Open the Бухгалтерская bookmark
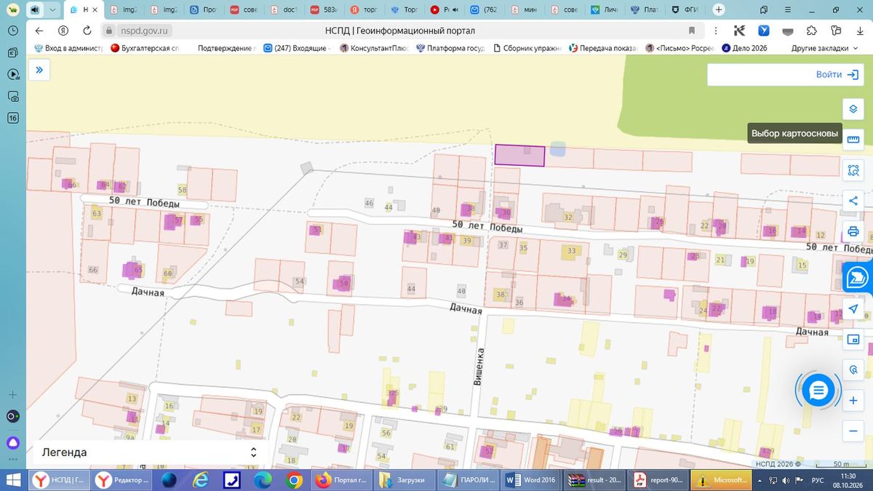Image resolution: width=873 pixels, height=491 pixels. pyautogui.click(x=145, y=48)
